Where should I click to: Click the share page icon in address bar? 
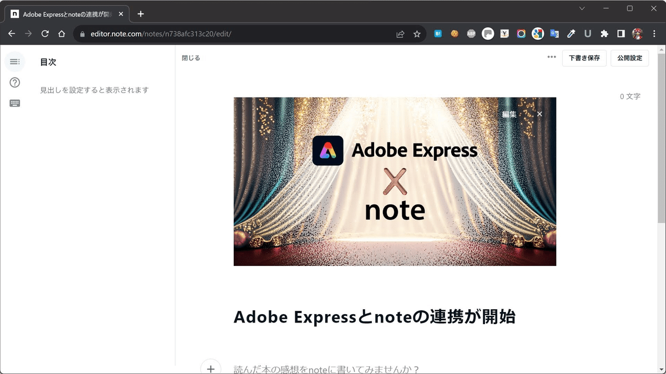click(400, 34)
